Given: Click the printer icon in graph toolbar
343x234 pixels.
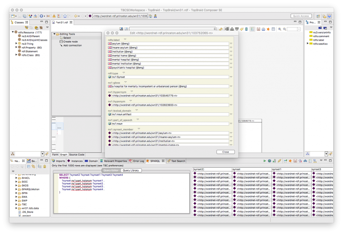Looking at the screenshot, I should (263, 29).
